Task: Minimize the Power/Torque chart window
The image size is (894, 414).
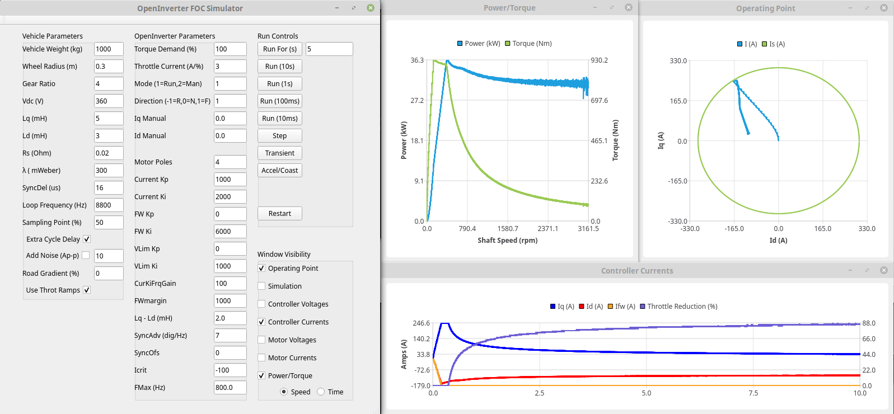Action: click(595, 8)
